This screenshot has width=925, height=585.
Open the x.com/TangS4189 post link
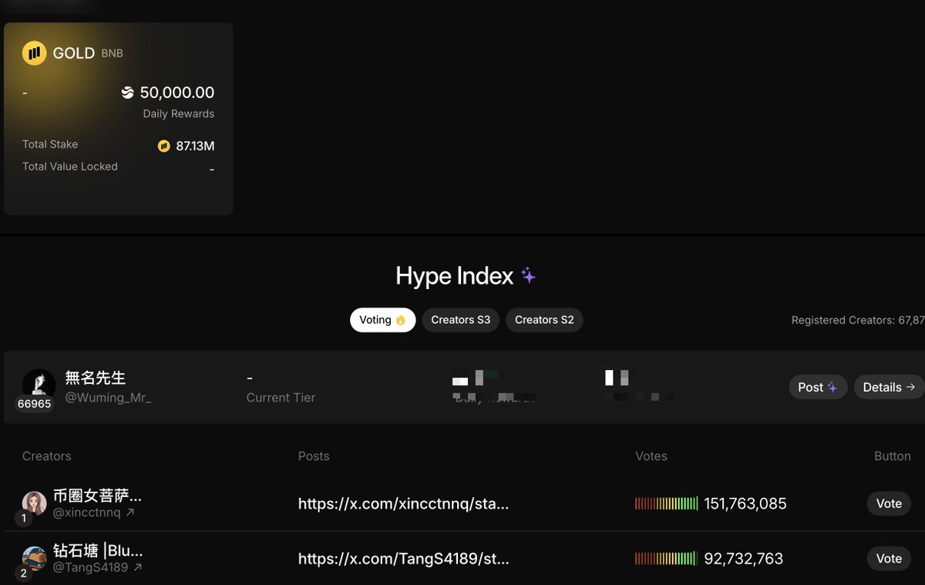(x=403, y=559)
